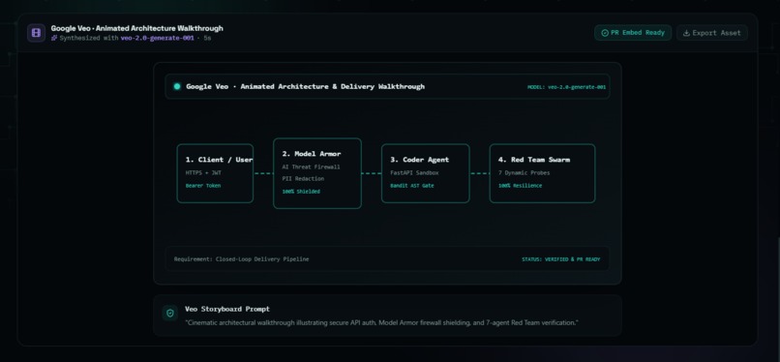Image resolution: width=780 pixels, height=362 pixels.
Task: Select the 2. Model Armor node
Action: click(317, 173)
